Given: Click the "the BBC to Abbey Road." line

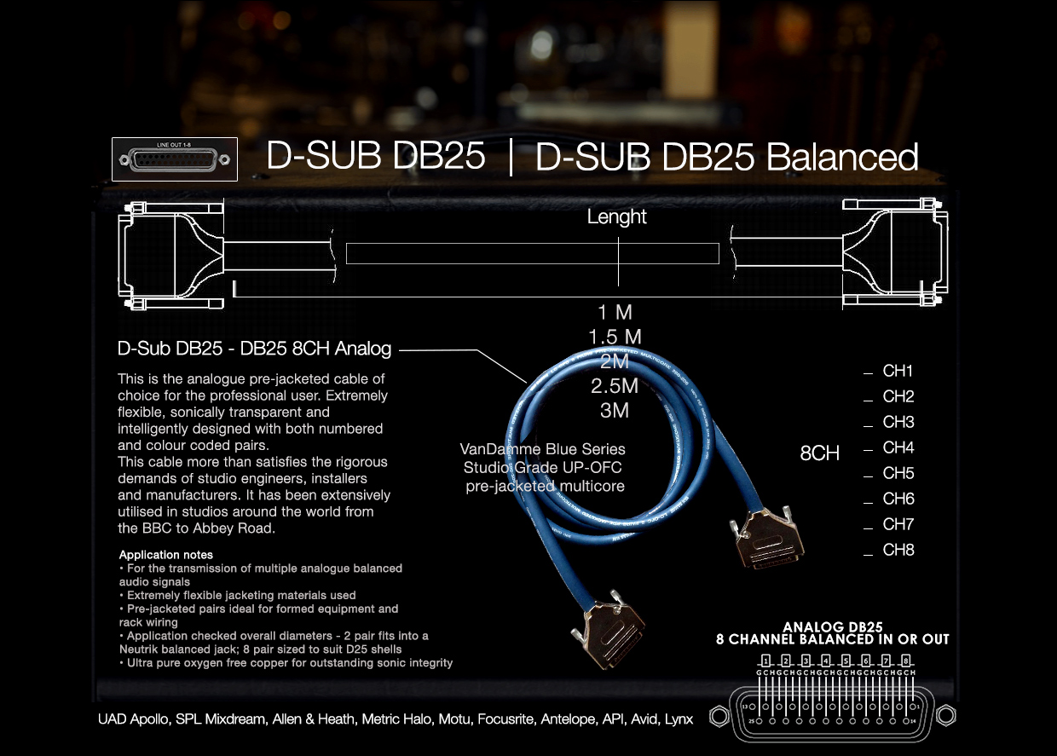Looking at the screenshot, I should click(197, 528).
